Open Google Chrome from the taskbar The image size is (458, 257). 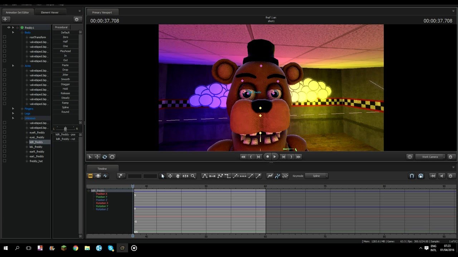coord(75,248)
